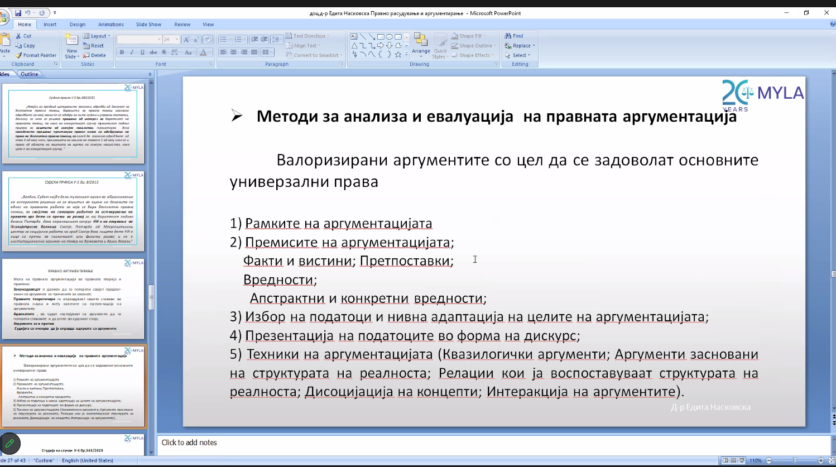Image resolution: width=836 pixels, height=467 pixels.
Task: Click the Format Painter brush icon
Action: (x=19, y=55)
